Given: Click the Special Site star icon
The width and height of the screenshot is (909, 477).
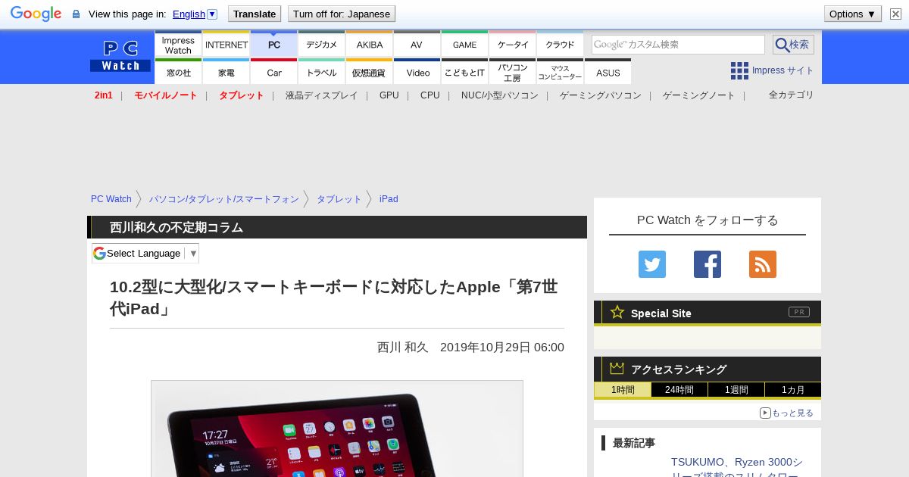Looking at the screenshot, I should pyautogui.click(x=617, y=312).
